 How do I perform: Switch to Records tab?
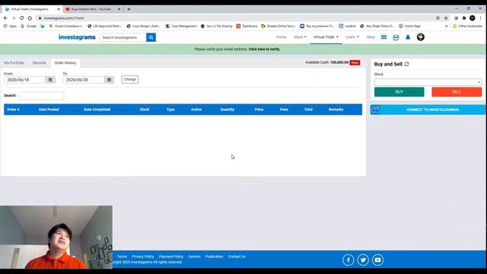(x=39, y=62)
